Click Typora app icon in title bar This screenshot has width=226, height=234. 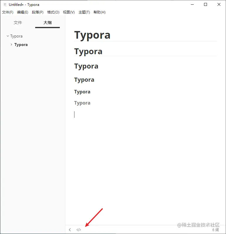point(5,5)
